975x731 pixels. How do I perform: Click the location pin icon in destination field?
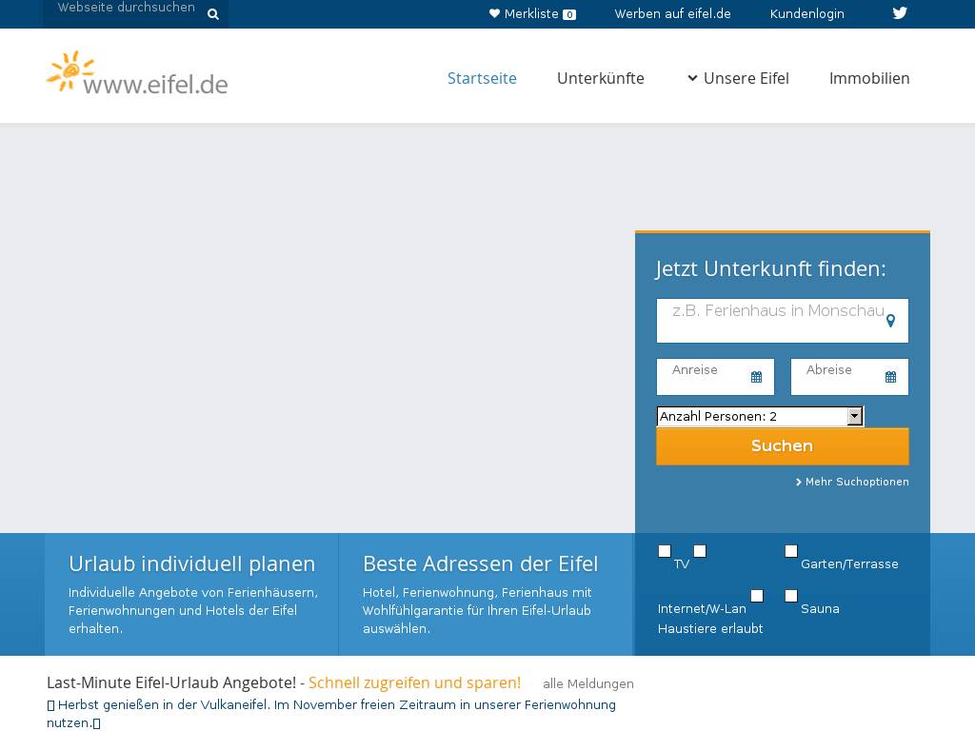click(890, 321)
